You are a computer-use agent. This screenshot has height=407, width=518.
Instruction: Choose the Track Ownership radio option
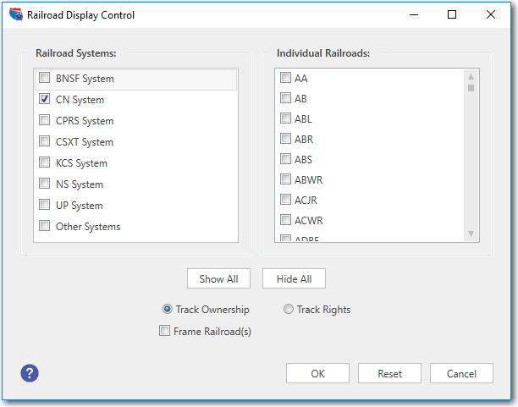(168, 310)
